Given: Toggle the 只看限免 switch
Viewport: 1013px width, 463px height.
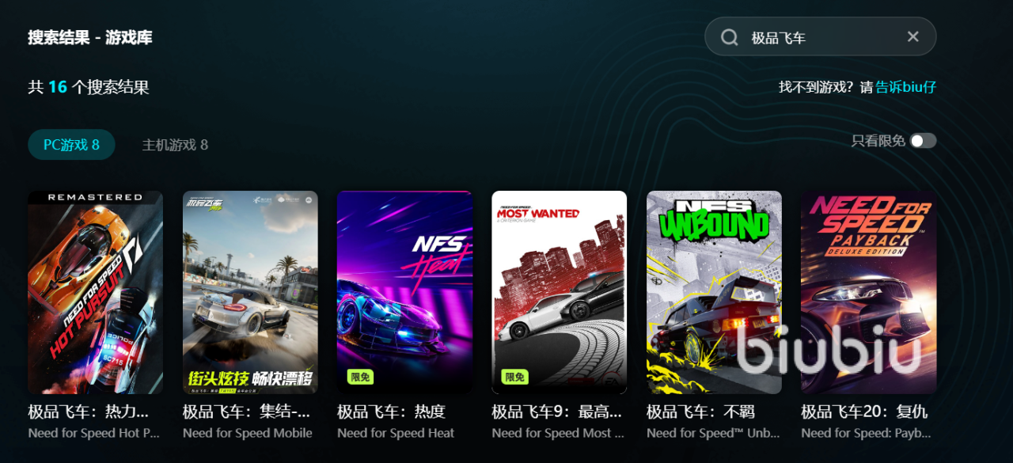Looking at the screenshot, I should tap(923, 141).
